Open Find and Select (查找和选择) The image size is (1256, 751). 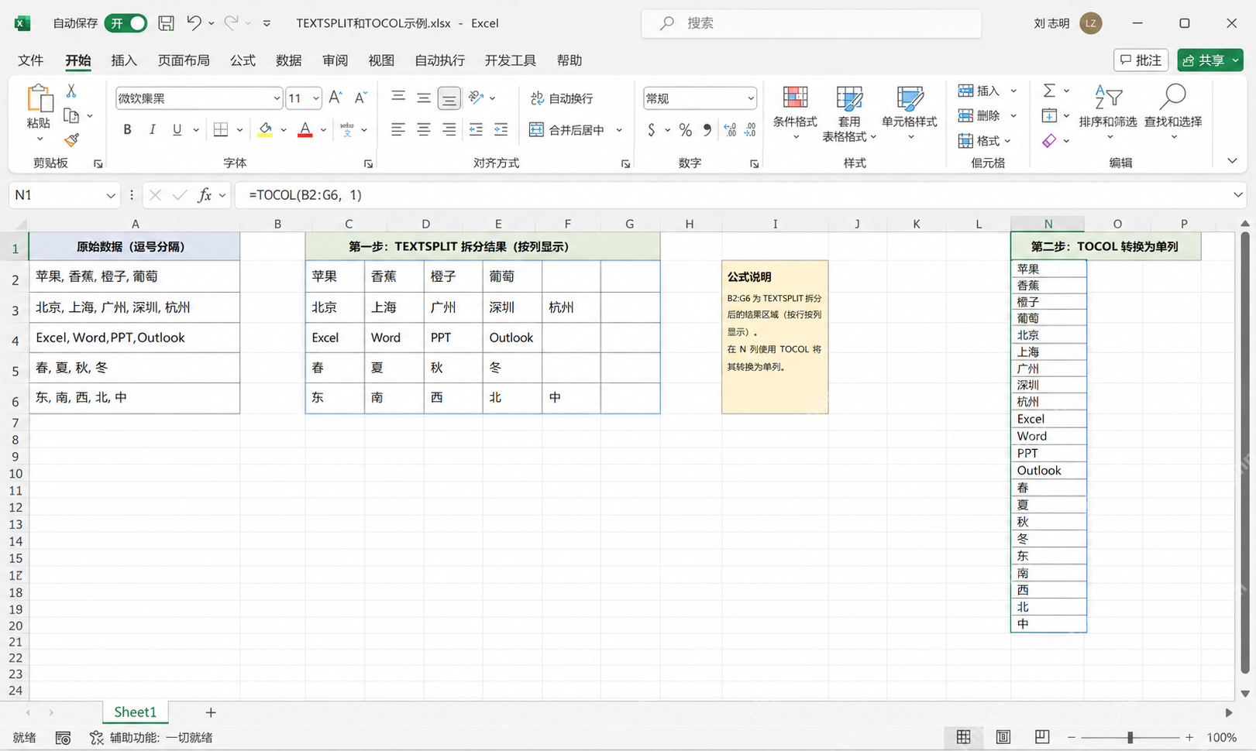pos(1173,113)
